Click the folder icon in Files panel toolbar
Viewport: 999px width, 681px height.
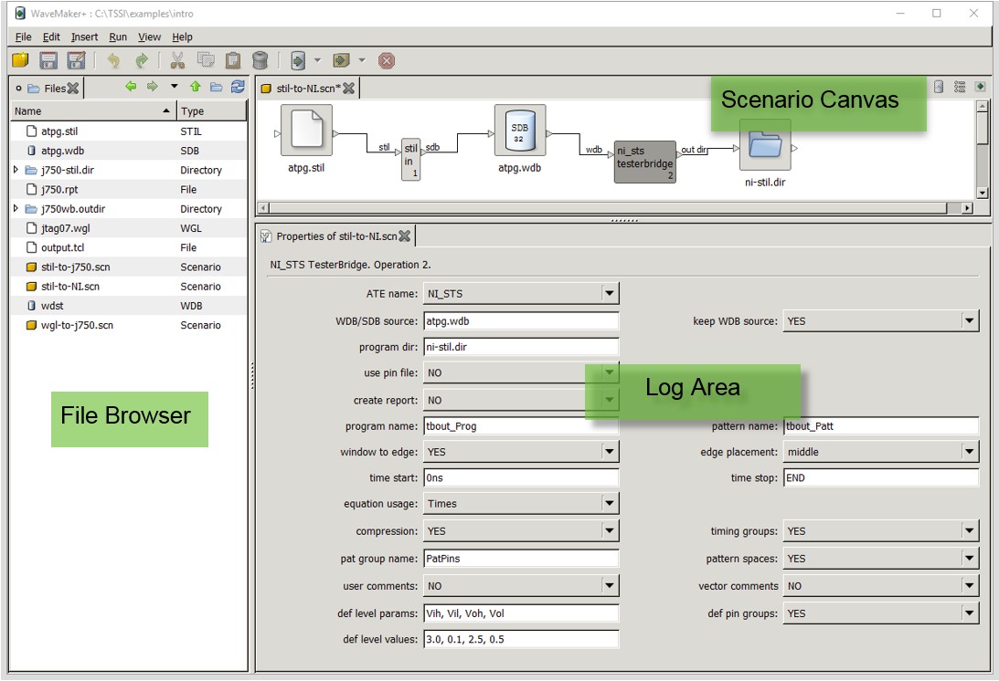[x=217, y=88]
